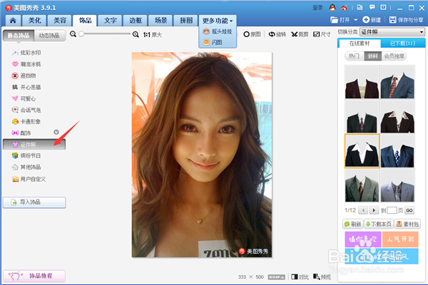Open the skin/window icon in title bar
Viewport: 428px width, 285px height.
coord(360,7)
